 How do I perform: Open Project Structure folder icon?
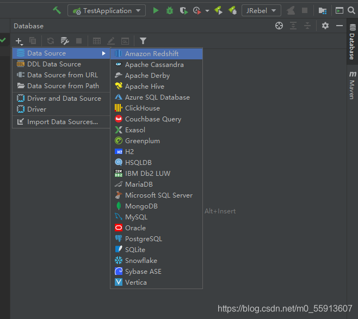click(x=323, y=10)
